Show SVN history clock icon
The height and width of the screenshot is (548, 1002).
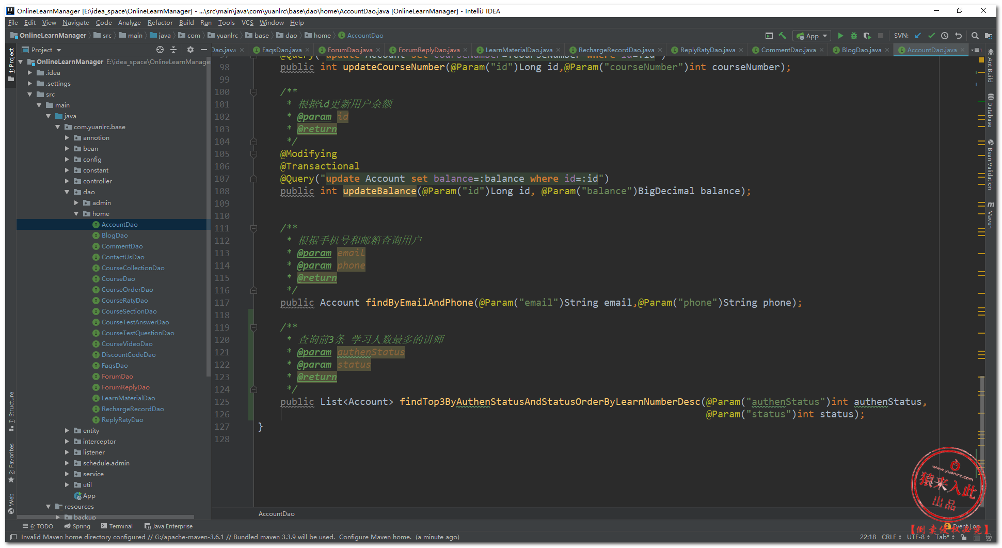(x=945, y=36)
